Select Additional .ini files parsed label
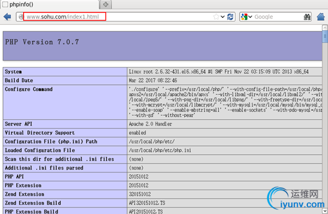The height and width of the screenshot is (214, 328). point(44,168)
